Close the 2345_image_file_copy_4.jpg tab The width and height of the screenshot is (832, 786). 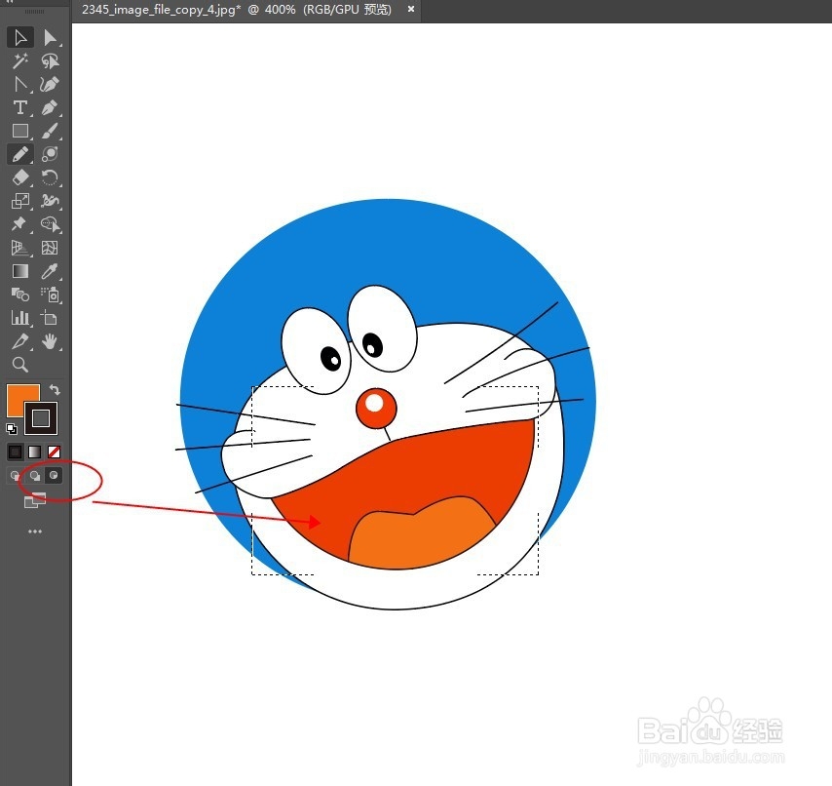pyautogui.click(x=411, y=9)
